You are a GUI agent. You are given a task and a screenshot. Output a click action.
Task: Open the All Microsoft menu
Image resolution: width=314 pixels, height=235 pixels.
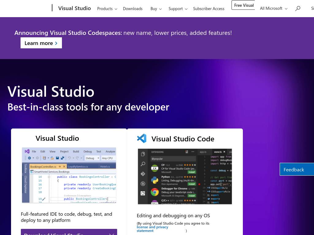tap(274, 9)
